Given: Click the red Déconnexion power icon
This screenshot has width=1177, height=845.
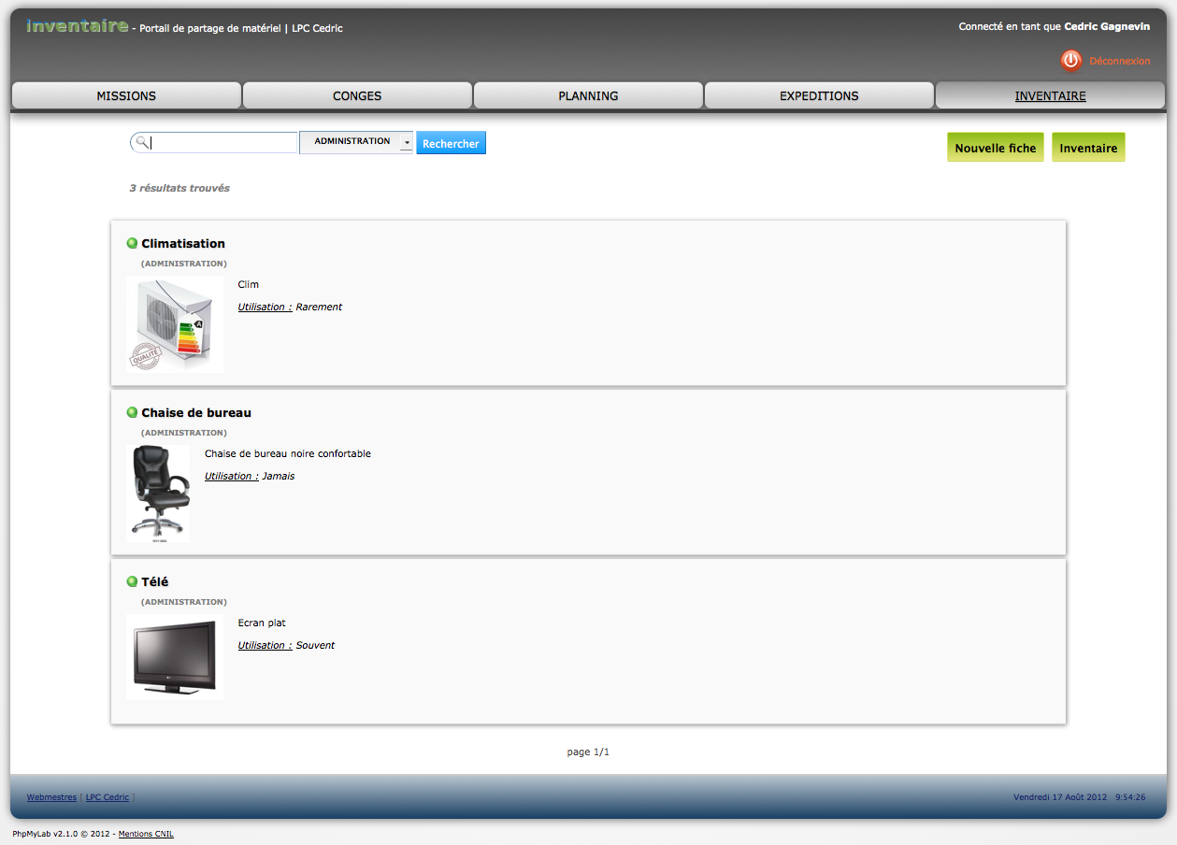Looking at the screenshot, I should [1070, 61].
